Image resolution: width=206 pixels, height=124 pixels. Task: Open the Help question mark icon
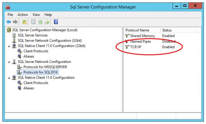tap(56, 22)
